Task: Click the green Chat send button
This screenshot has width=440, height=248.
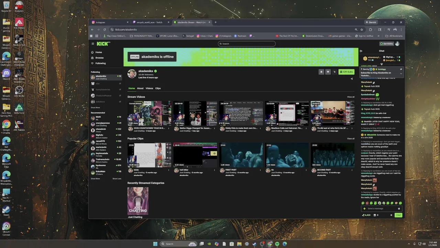Action: coord(398,215)
